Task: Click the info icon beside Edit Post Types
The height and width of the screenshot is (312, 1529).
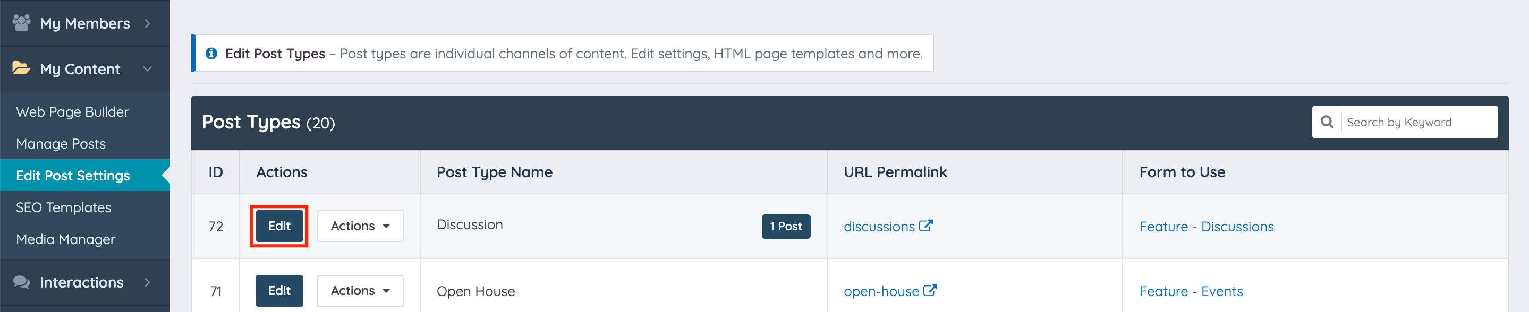Action: point(211,54)
